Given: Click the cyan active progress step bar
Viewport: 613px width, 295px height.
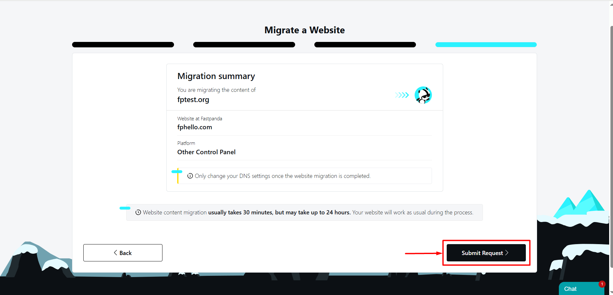Looking at the screenshot, I should [486, 45].
